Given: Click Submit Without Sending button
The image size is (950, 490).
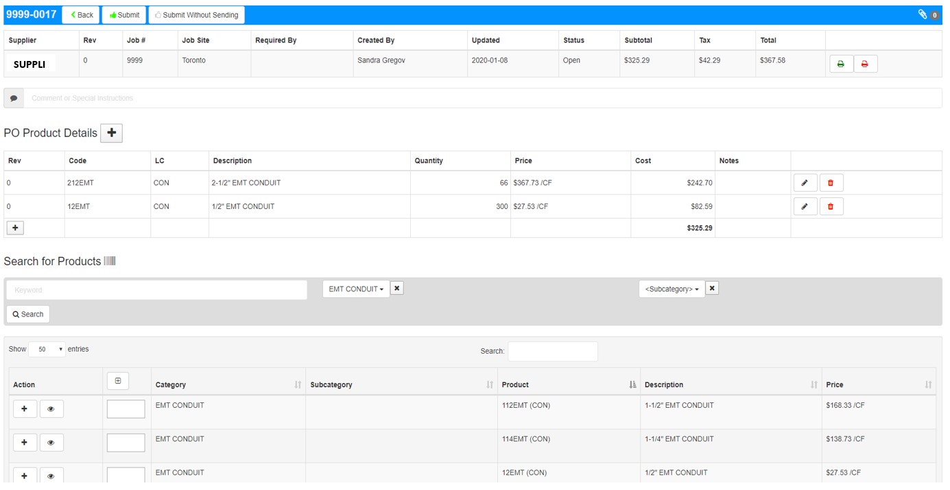Looking at the screenshot, I should tap(196, 14).
